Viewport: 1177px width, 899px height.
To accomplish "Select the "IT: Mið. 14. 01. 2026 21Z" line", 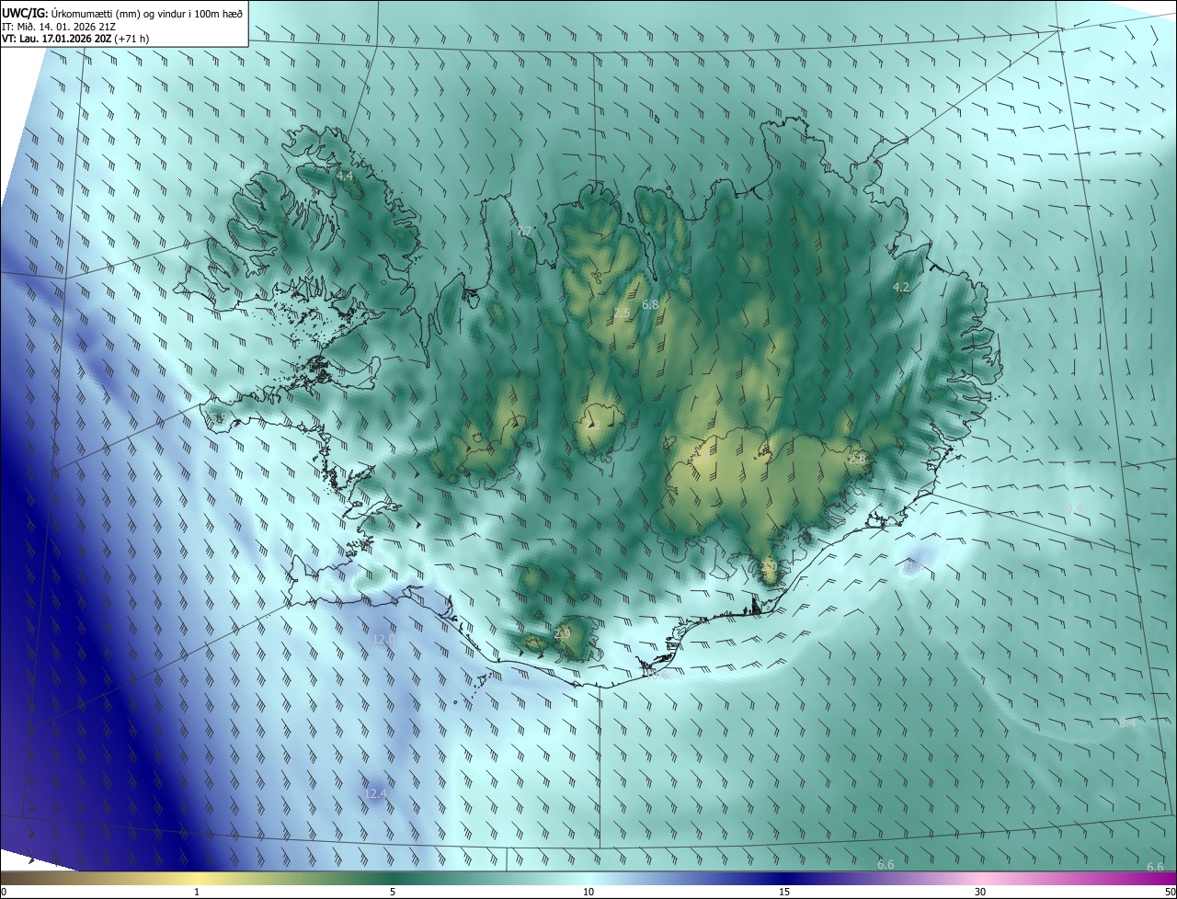I will (x=59, y=26).
